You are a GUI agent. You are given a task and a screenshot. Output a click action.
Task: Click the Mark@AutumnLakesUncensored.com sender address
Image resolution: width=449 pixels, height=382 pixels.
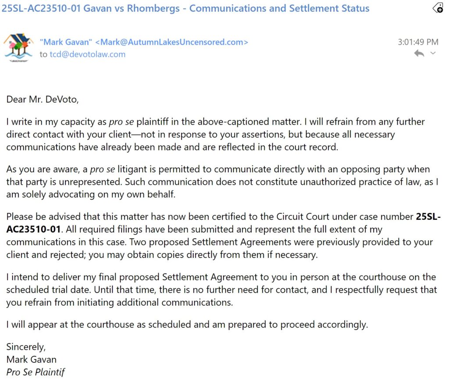point(172,42)
